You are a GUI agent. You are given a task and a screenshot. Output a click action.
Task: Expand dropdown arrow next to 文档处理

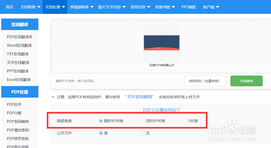64,7
